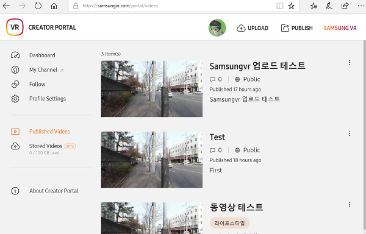Open options menu for Samsungvr 업로드 테스트
Screen dimensions: 366x234
point(350,63)
